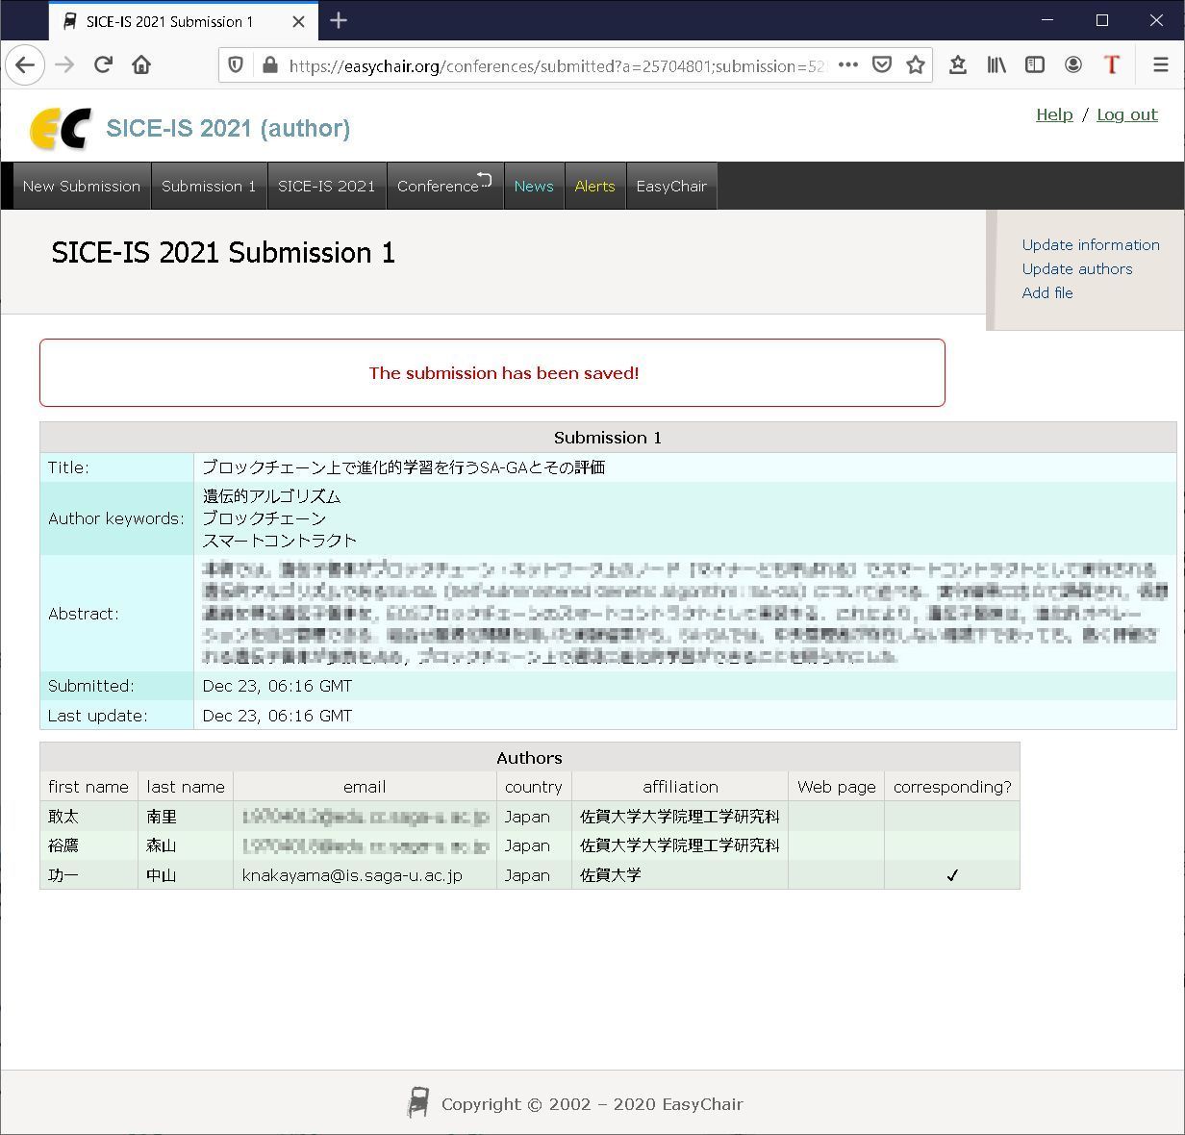Open the Alerts menu item
The image size is (1185, 1135).
(594, 187)
